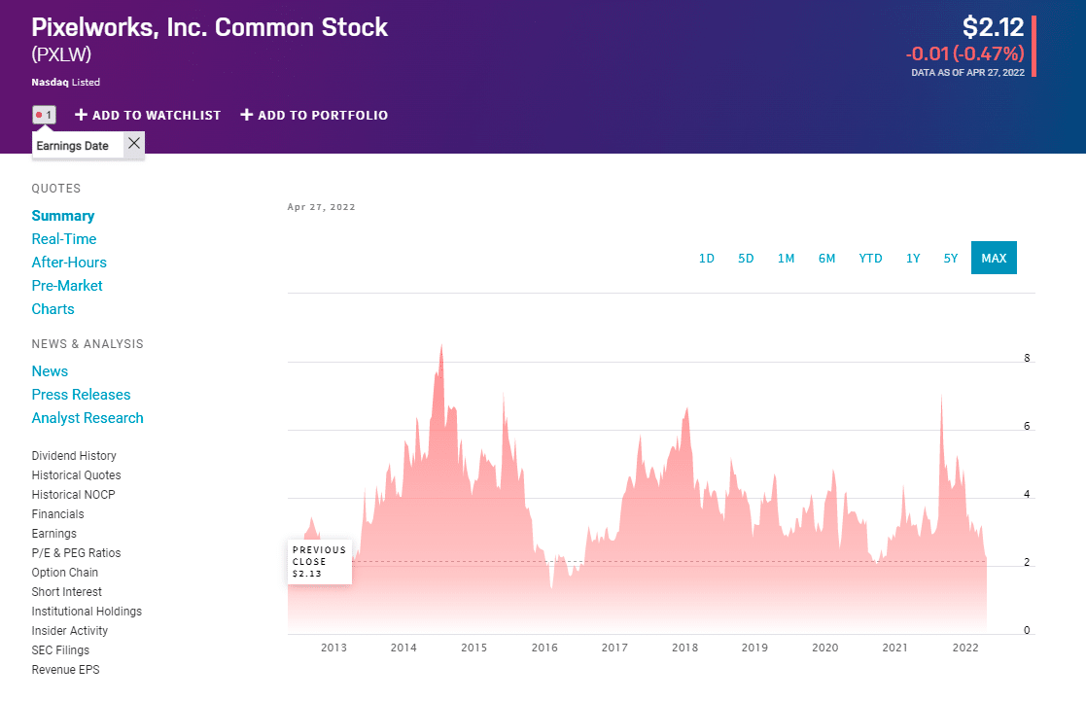Close the Earnings Date tooltip

pos(134,144)
